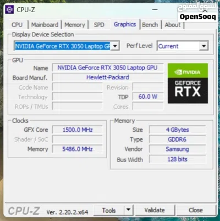Image resolution: width=220 pixels, height=221 pixels.
Task: Click the Current perf level text
Action: click(168, 46)
